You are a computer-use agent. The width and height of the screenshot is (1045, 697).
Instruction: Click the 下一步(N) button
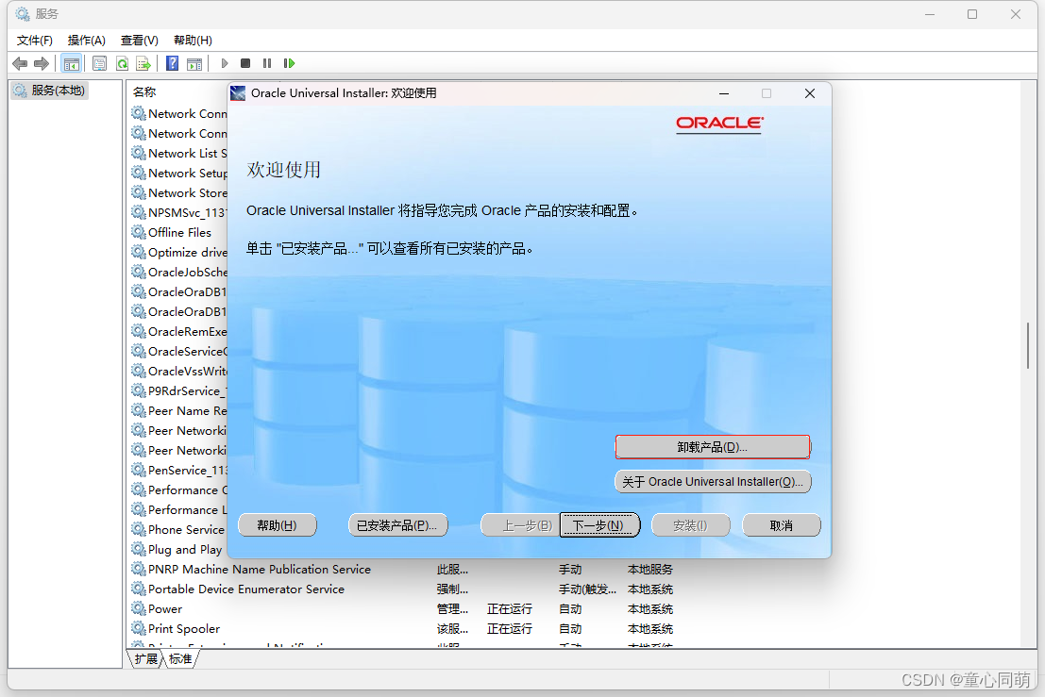tap(599, 525)
